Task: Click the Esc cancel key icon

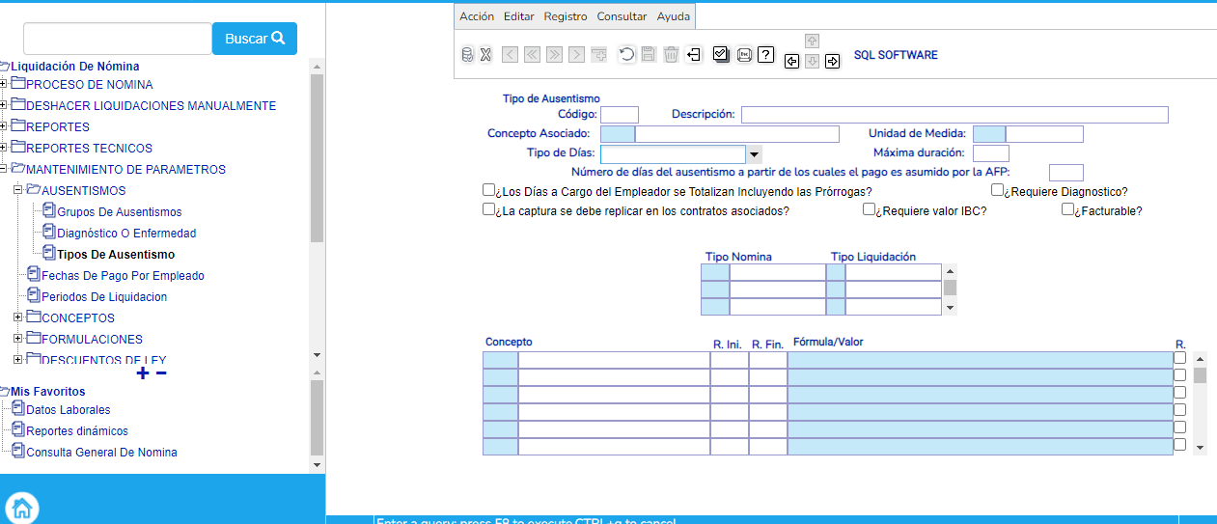Action: coord(744,55)
